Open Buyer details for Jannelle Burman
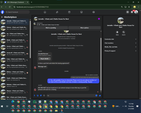Viewport: 141px width, 113px height. point(45,59)
